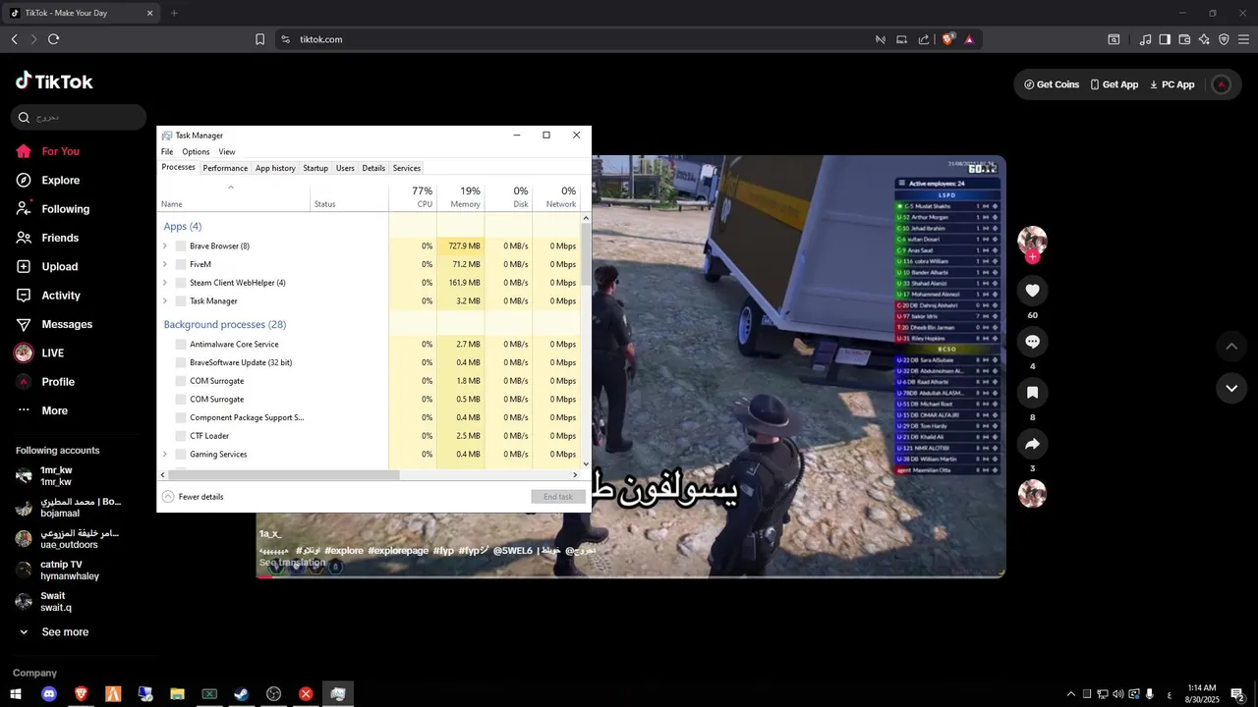Open the Brave hamburger menu
This screenshot has height=707, width=1258.
tap(1243, 39)
